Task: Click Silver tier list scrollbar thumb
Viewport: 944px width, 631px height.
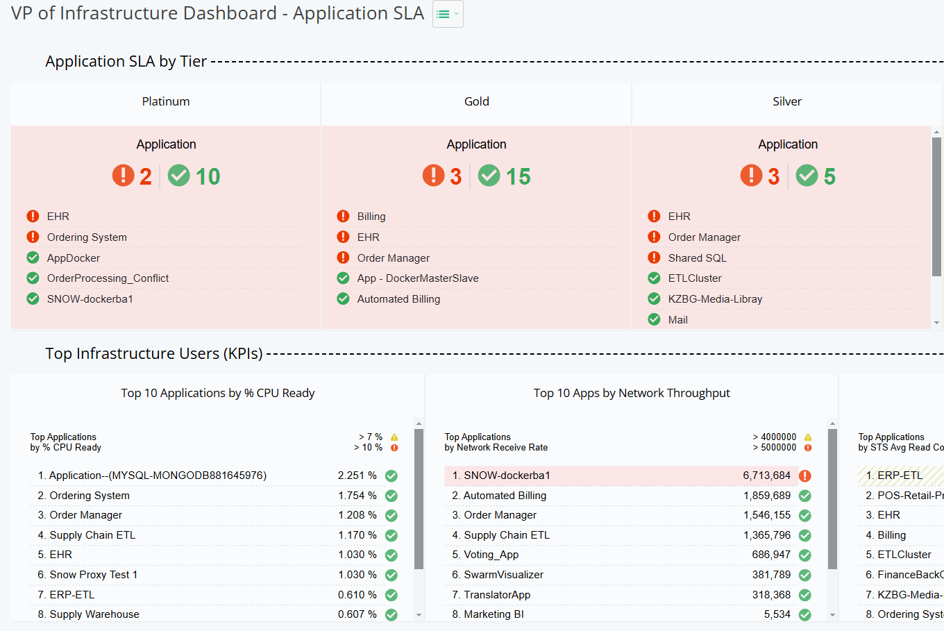Action: pos(936,207)
